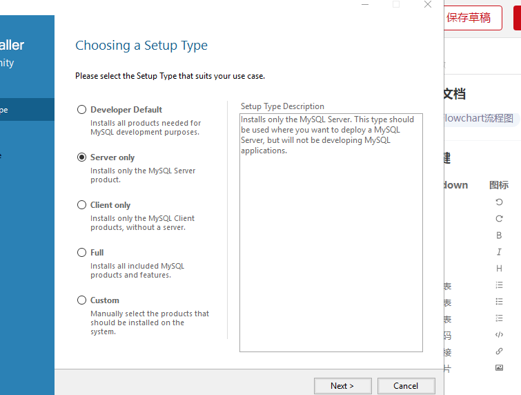Click the 'Setup Type Description' label

[282, 106]
